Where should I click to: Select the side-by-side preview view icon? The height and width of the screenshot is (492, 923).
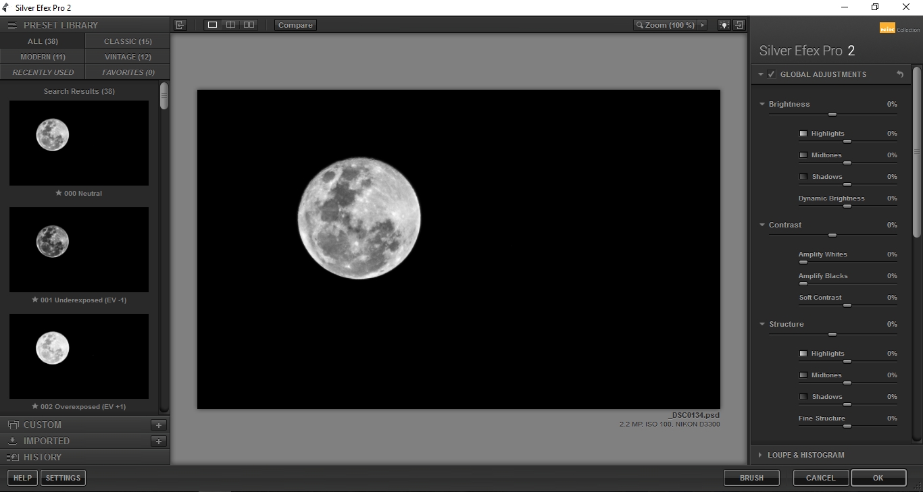coord(249,24)
